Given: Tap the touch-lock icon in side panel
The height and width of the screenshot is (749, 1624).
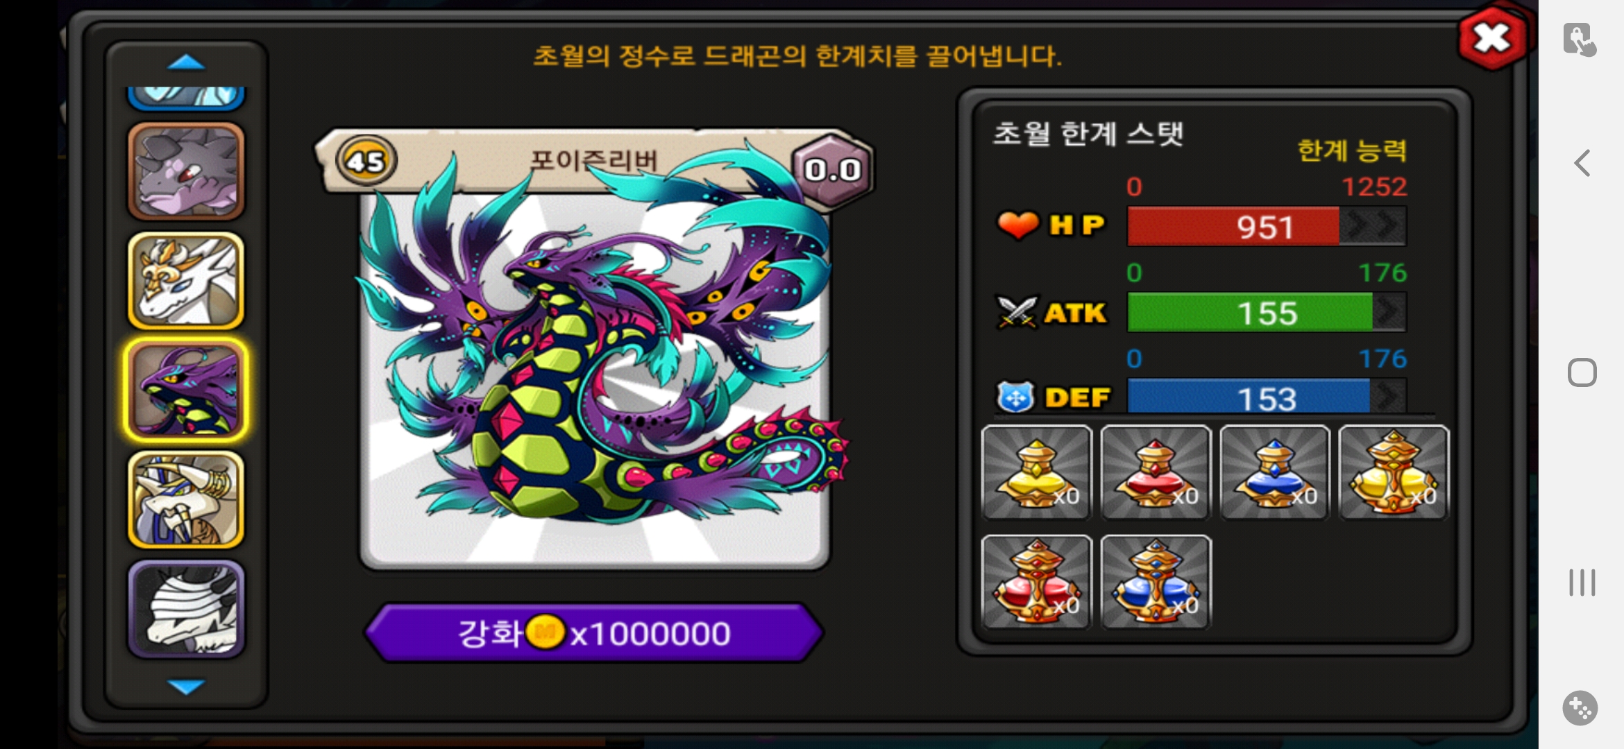Looking at the screenshot, I should [x=1580, y=40].
